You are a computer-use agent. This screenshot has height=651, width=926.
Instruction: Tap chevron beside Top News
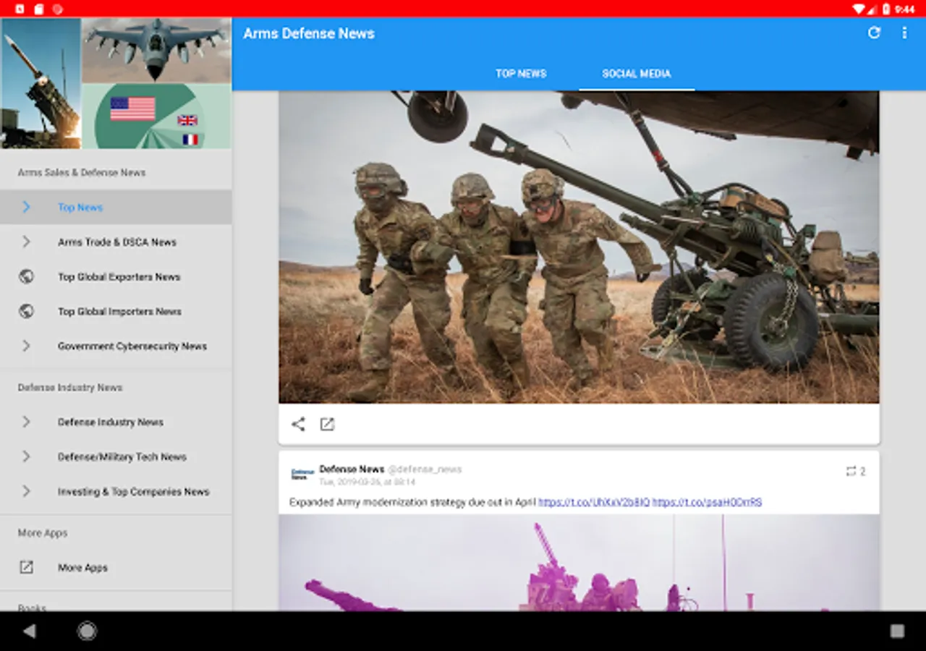(26, 207)
